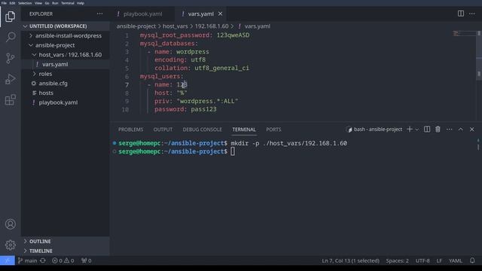Open the Explorer view in activity bar
482x271 pixels.
(x=10, y=16)
